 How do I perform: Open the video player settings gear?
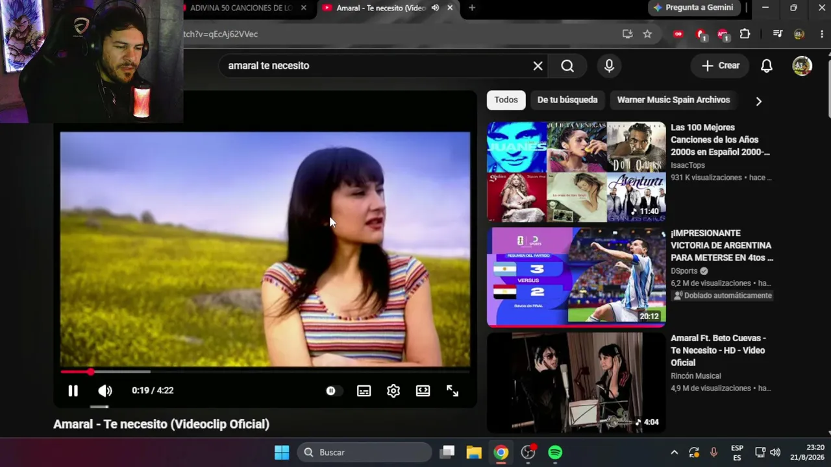click(393, 390)
